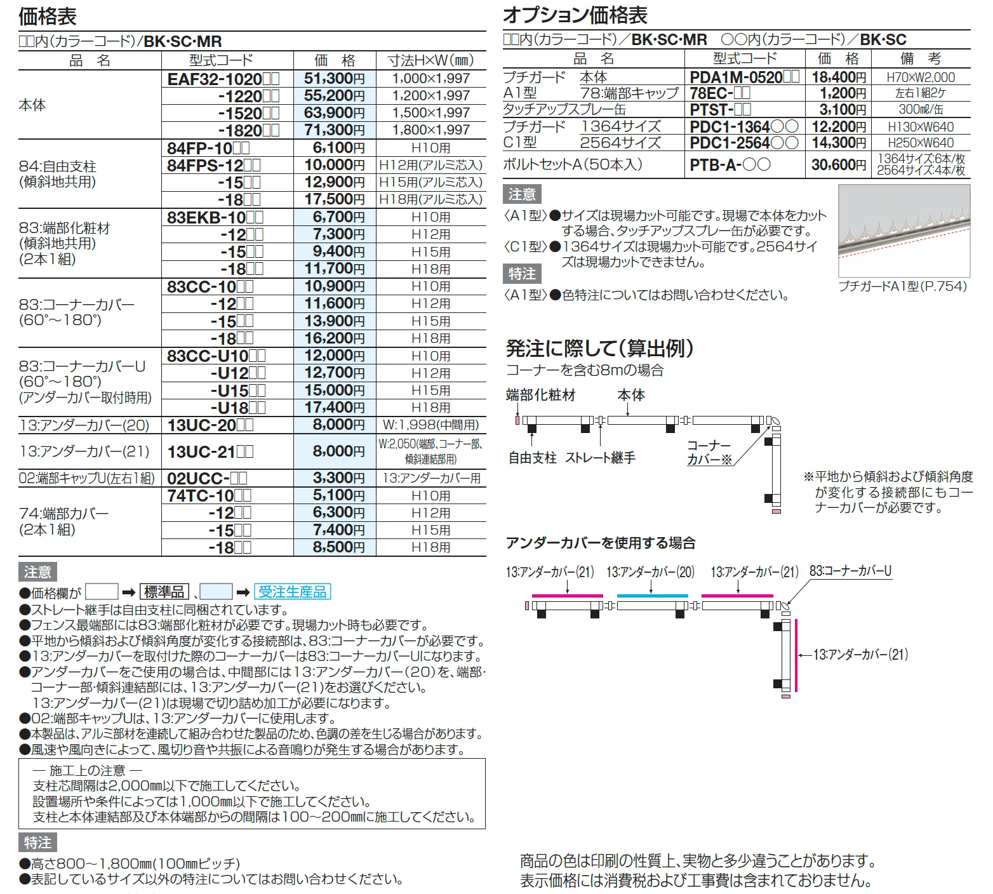
Task: Click the option price 30,600円
Action: click(839, 165)
